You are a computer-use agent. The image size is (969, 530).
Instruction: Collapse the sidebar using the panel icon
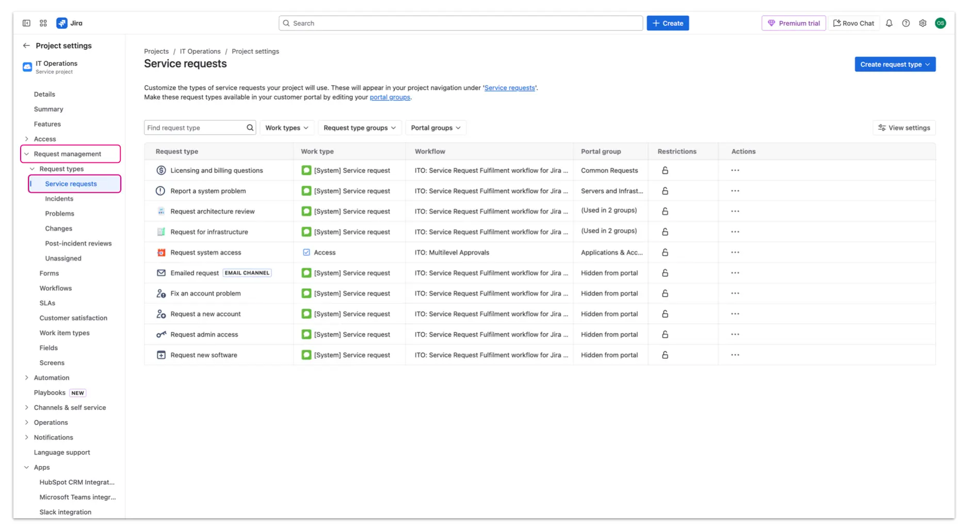pyautogui.click(x=26, y=23)
